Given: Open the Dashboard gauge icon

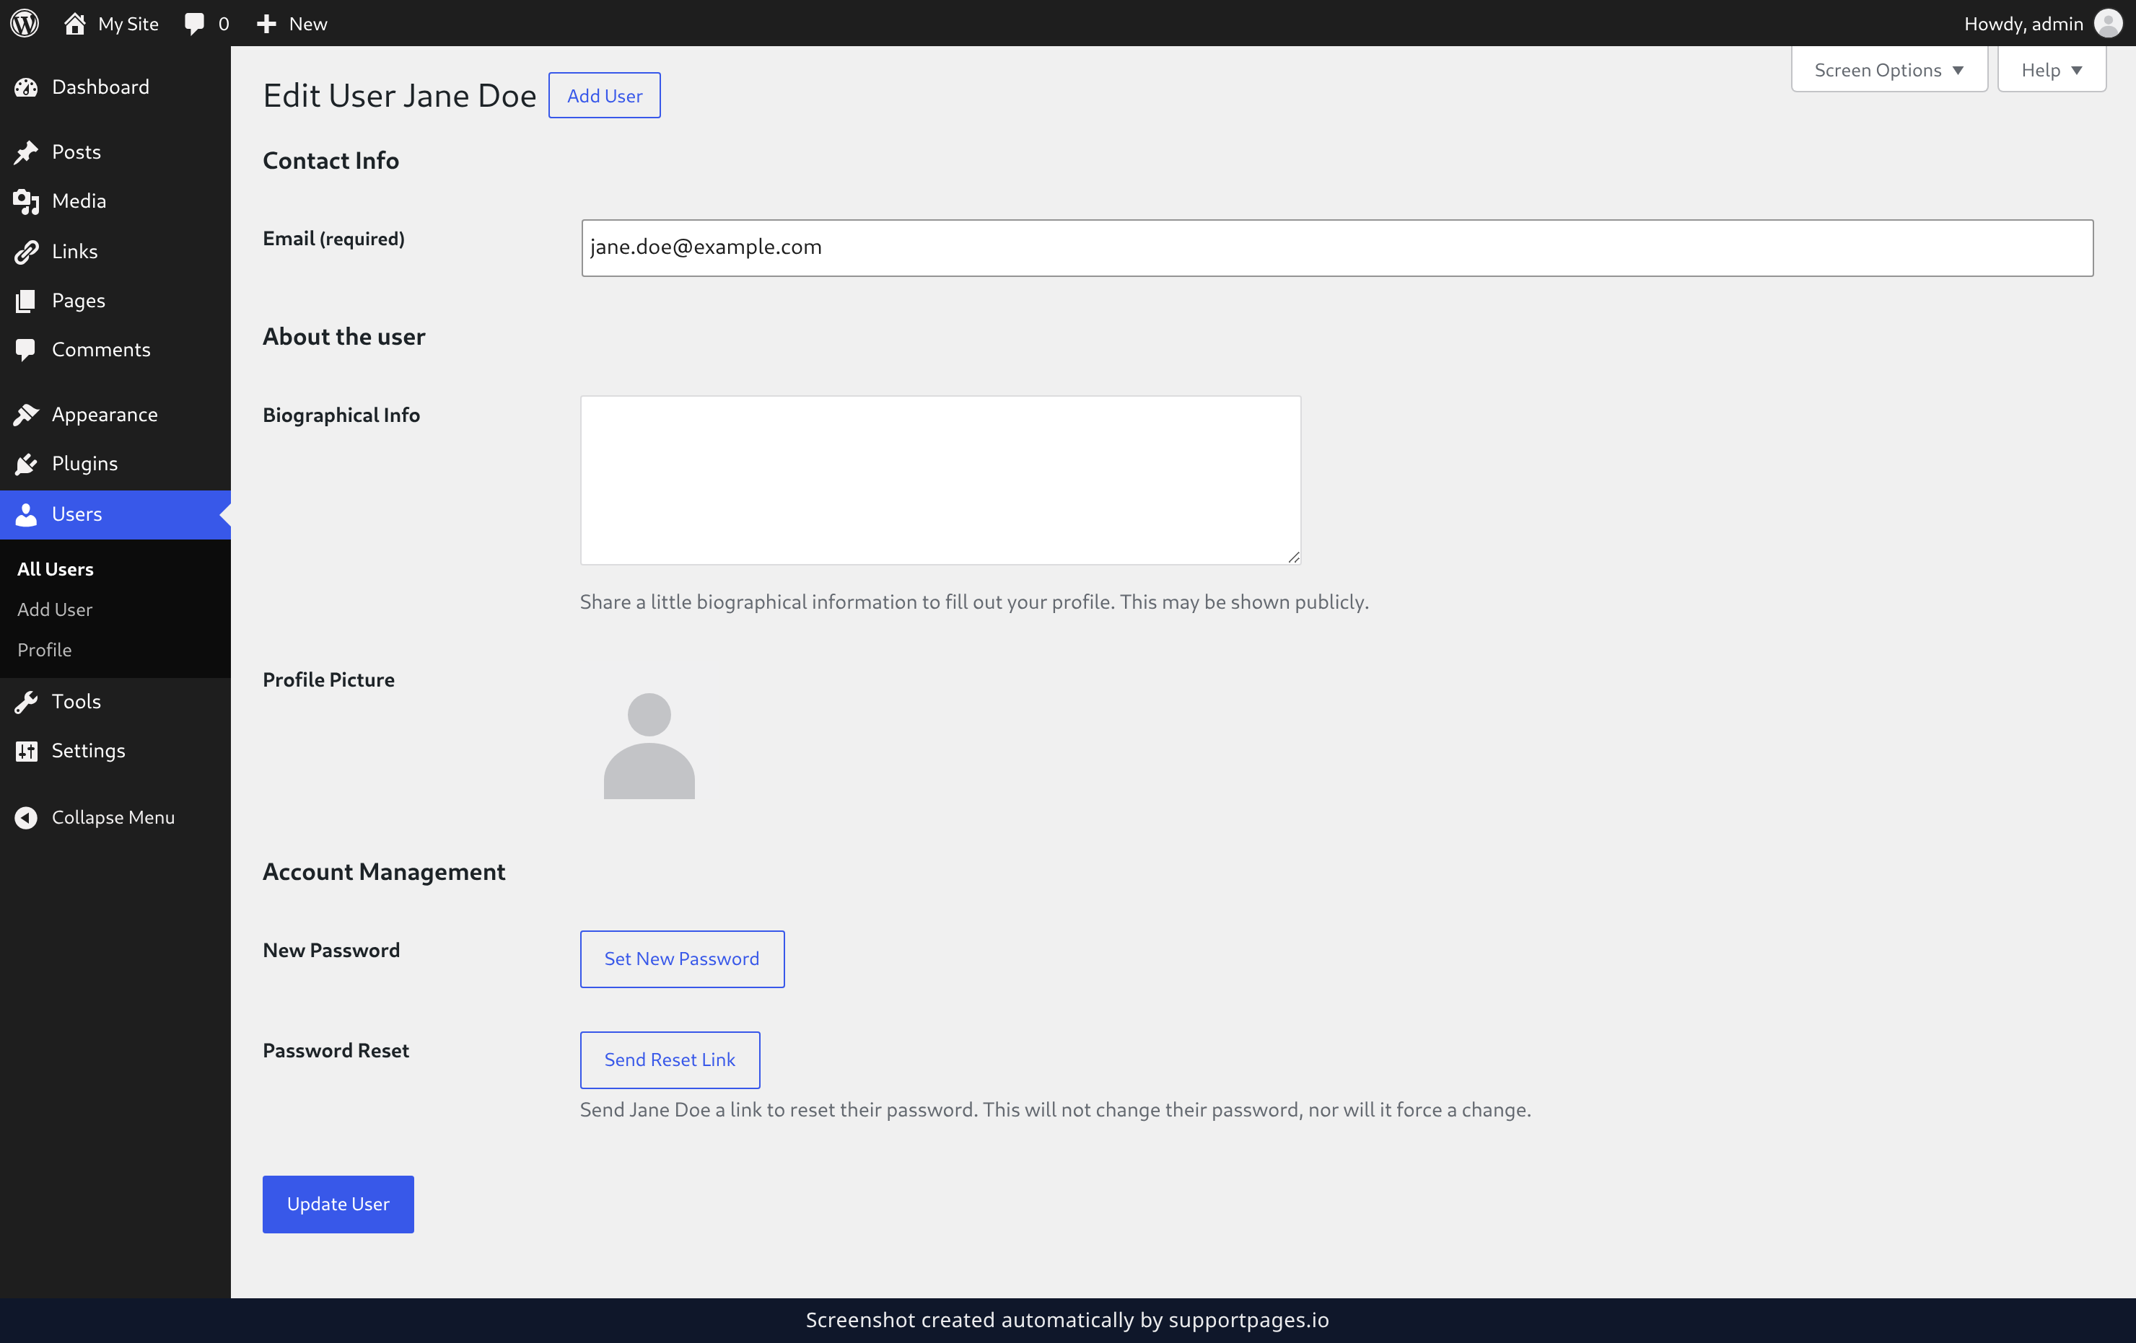Looking at the screenshot, I should click(26, 87).
